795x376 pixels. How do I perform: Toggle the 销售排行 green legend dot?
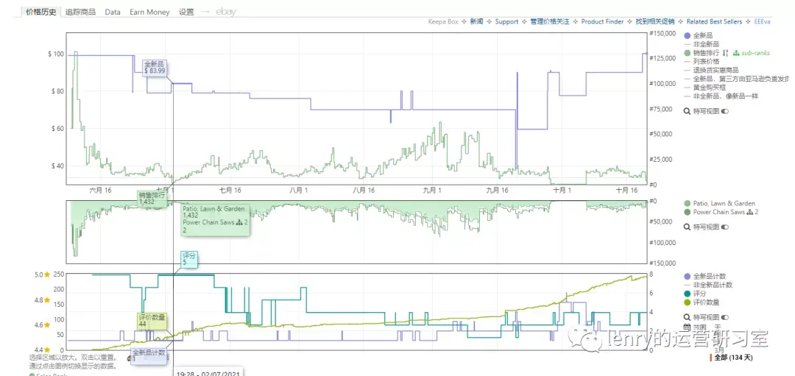pos(687,53)
